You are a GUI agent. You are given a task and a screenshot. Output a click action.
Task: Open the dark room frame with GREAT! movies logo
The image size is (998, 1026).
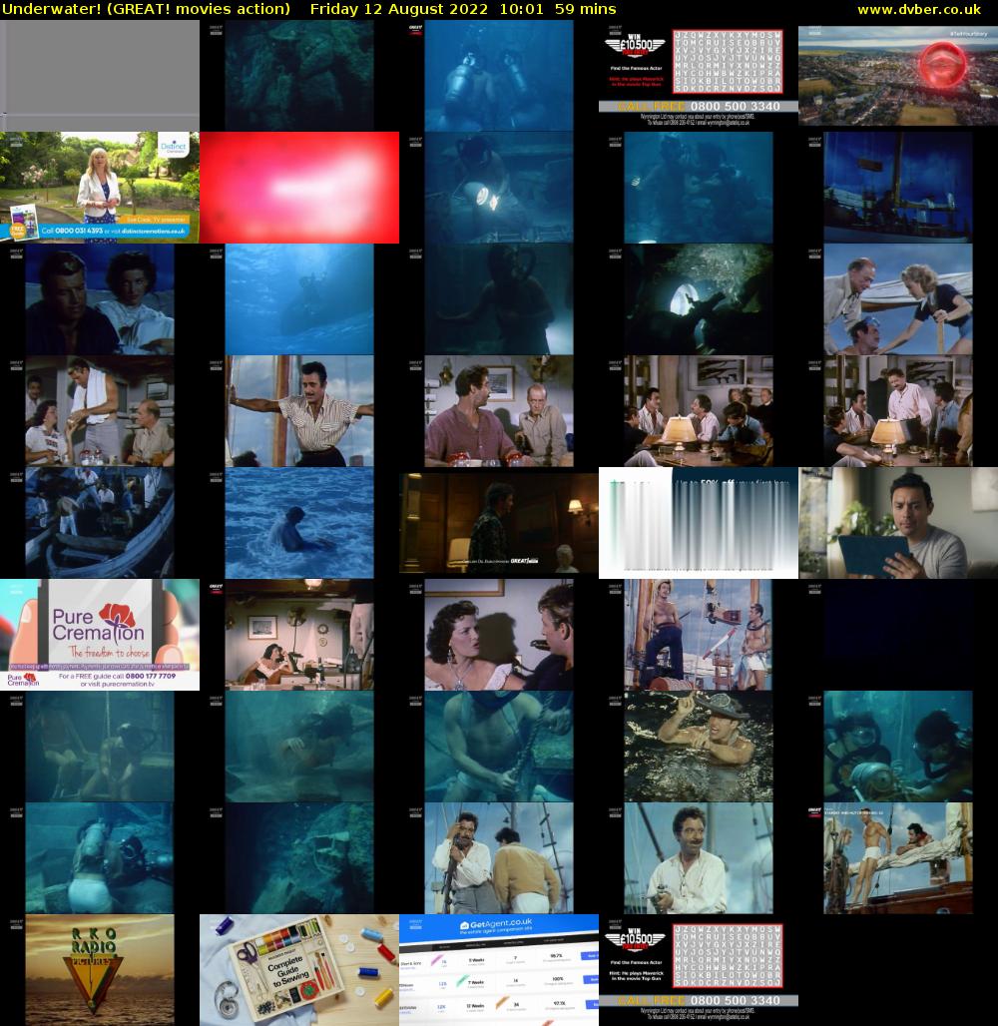499,523
